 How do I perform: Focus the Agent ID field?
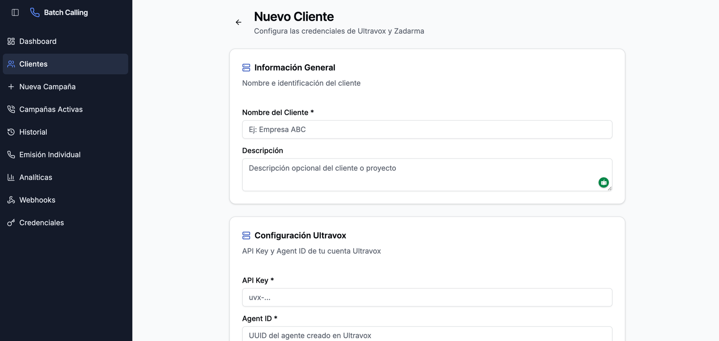point(427,334)
